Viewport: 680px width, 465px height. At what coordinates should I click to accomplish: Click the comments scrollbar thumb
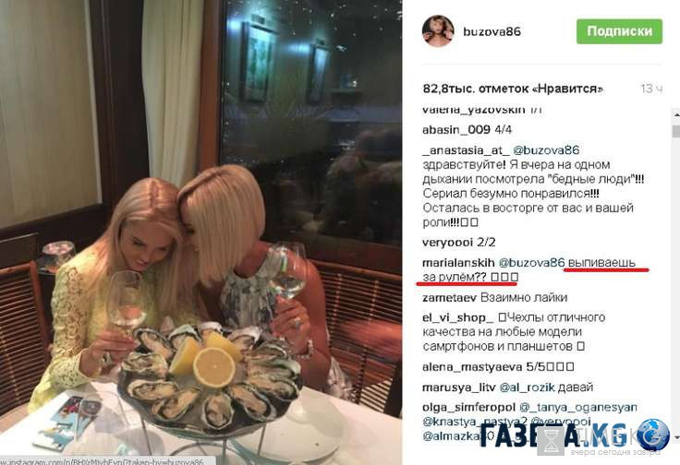[x=676, y=131]
